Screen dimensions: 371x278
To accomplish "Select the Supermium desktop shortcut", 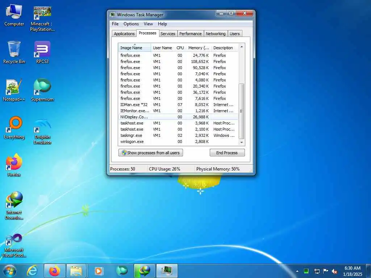I will 42,90.
